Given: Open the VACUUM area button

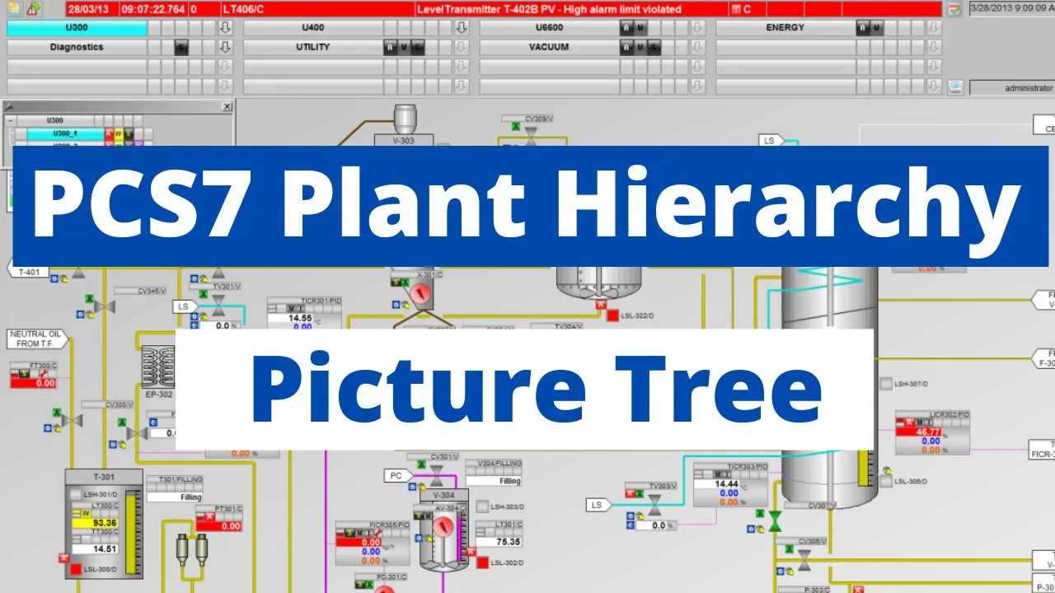Looking at the screenshot, I should click(549, 48).
